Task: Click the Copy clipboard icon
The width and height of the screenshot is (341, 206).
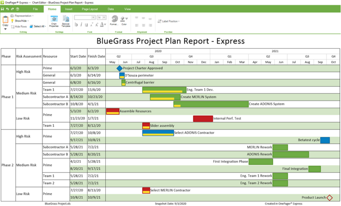Action: pyautogui.click(x=6, y=20)
